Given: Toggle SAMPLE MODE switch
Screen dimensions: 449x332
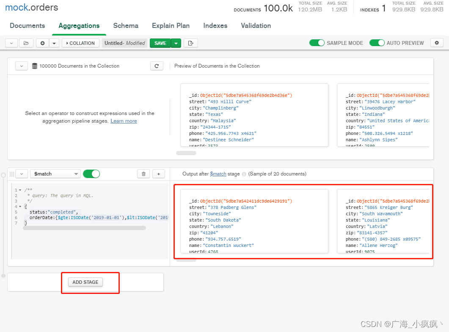Looking at the screenshot, I should click(317, 43).
